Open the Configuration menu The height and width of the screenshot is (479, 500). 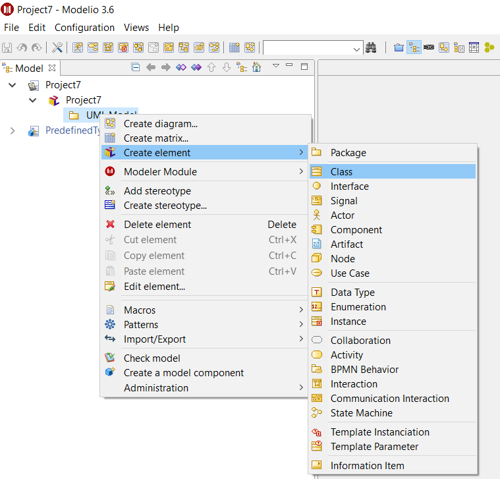click(84, 28)
